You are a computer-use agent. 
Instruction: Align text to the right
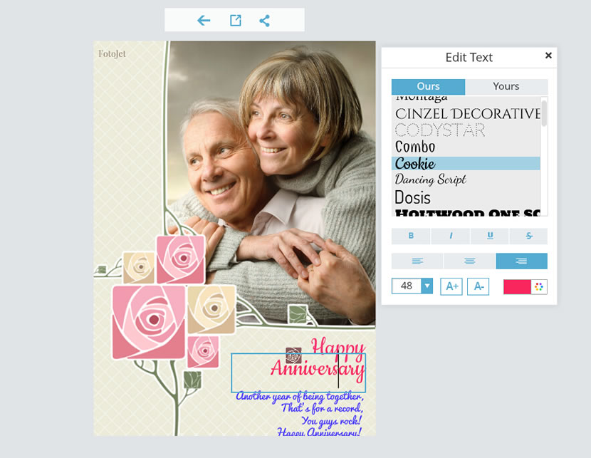pyautogui.click(x=522, y=261)
